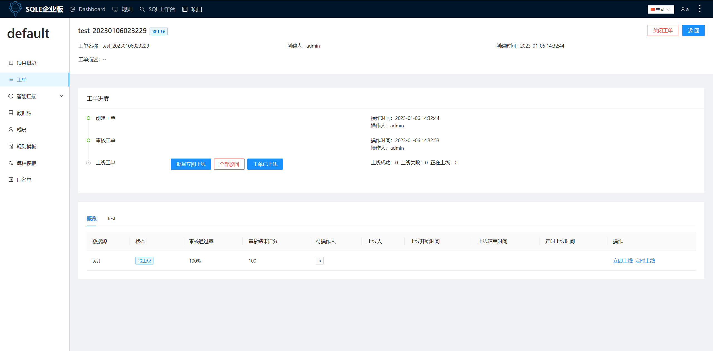Select 项目概览 in the sidebar
713x351 pixels.
(27, 63)
